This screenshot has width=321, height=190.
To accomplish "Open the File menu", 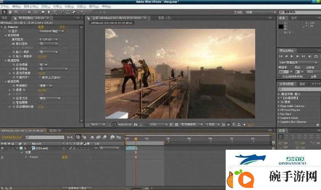I will [5, 6].
